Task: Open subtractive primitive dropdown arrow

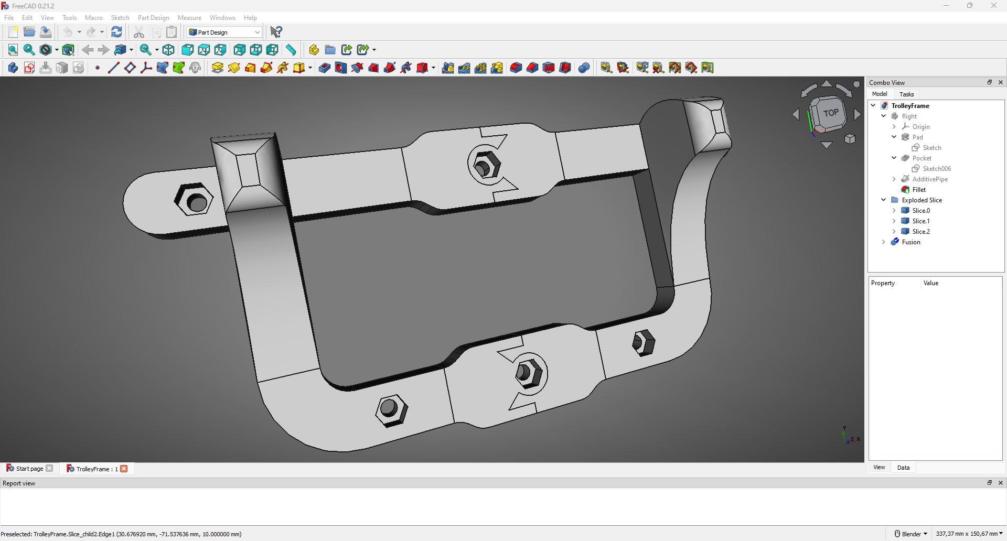Action: pyautogui.click(x=433, y=68)
